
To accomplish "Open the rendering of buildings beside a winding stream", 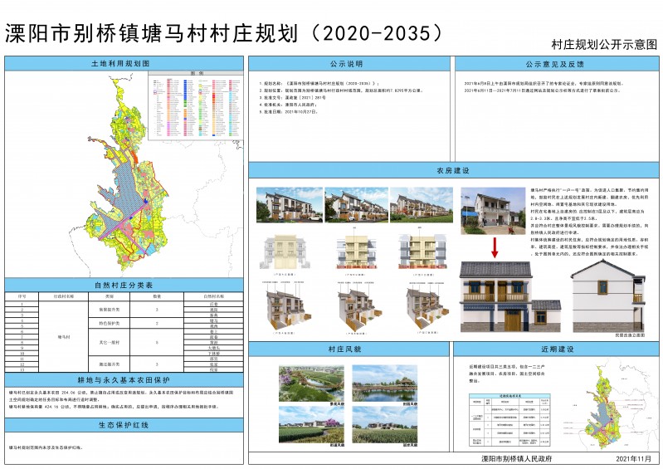I will point(311,424).
